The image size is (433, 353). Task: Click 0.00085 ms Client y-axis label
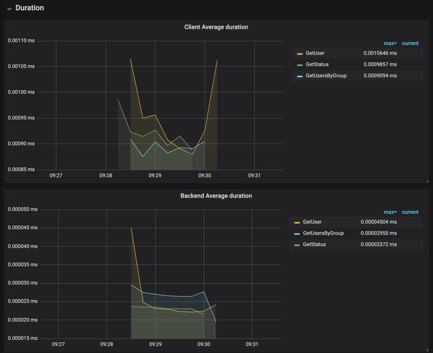[21, 169]
